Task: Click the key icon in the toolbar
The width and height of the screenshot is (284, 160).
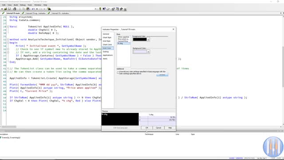Action: pos(100,9)
